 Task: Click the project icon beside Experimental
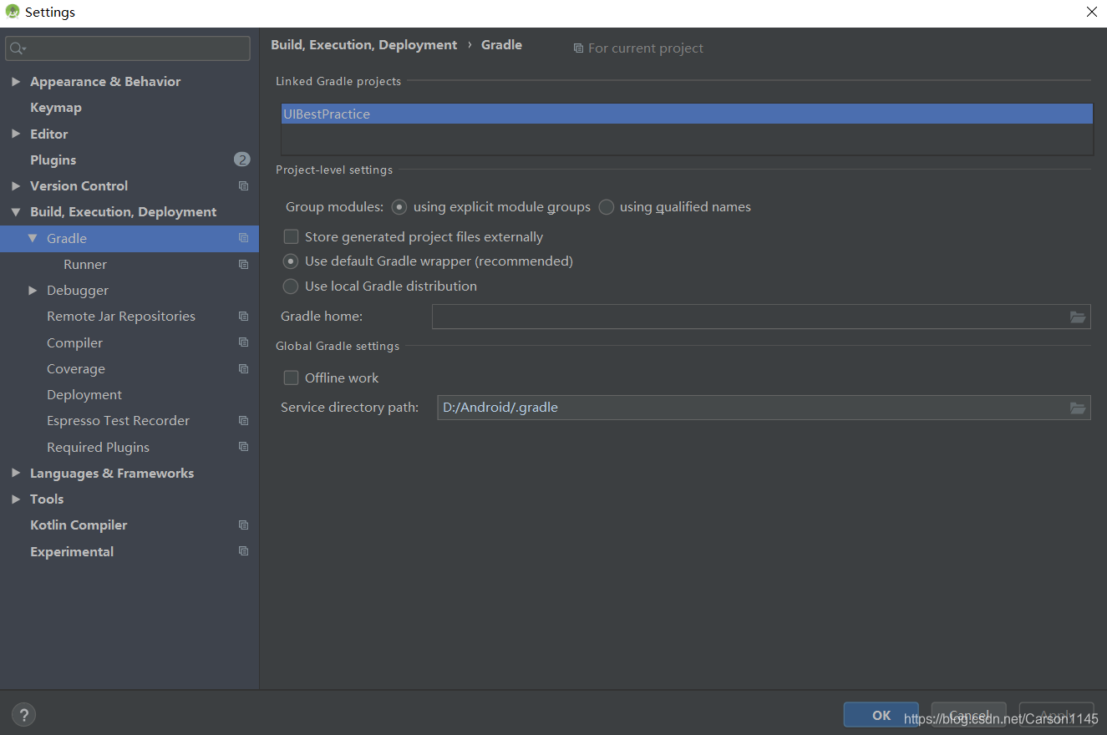243,551
